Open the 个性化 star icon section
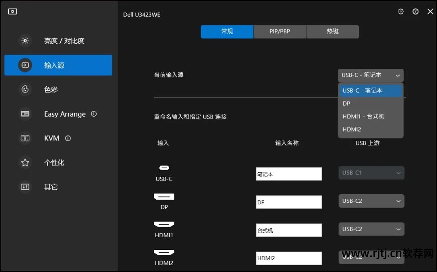This screenshot has height=272, width=437. coord(25,163)
